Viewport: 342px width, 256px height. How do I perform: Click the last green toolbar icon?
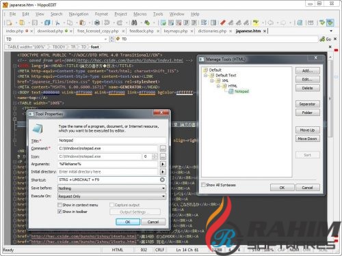[x=330, y=23]
